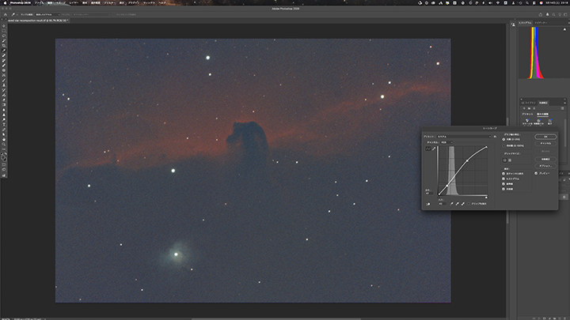The height and width of the screenshot is (320, 570).
Task: Toggle the Preview checkbox in Curves dialog
Action: click(x=537, y=172)
